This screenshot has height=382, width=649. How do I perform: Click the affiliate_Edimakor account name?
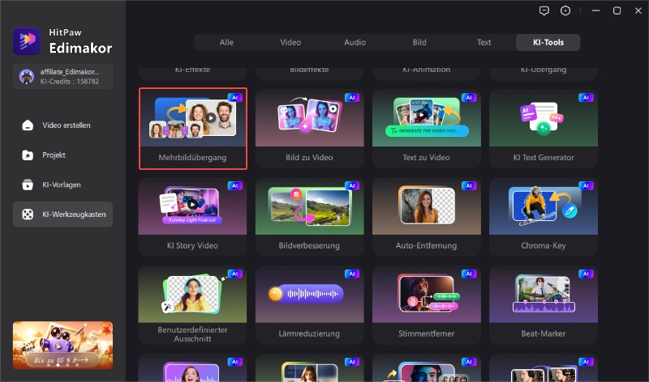(x=70, y=72)
